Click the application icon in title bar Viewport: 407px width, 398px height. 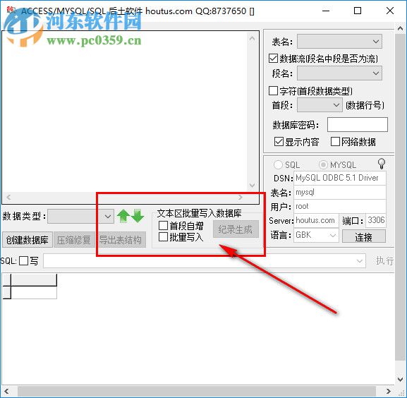pos(11,11)
